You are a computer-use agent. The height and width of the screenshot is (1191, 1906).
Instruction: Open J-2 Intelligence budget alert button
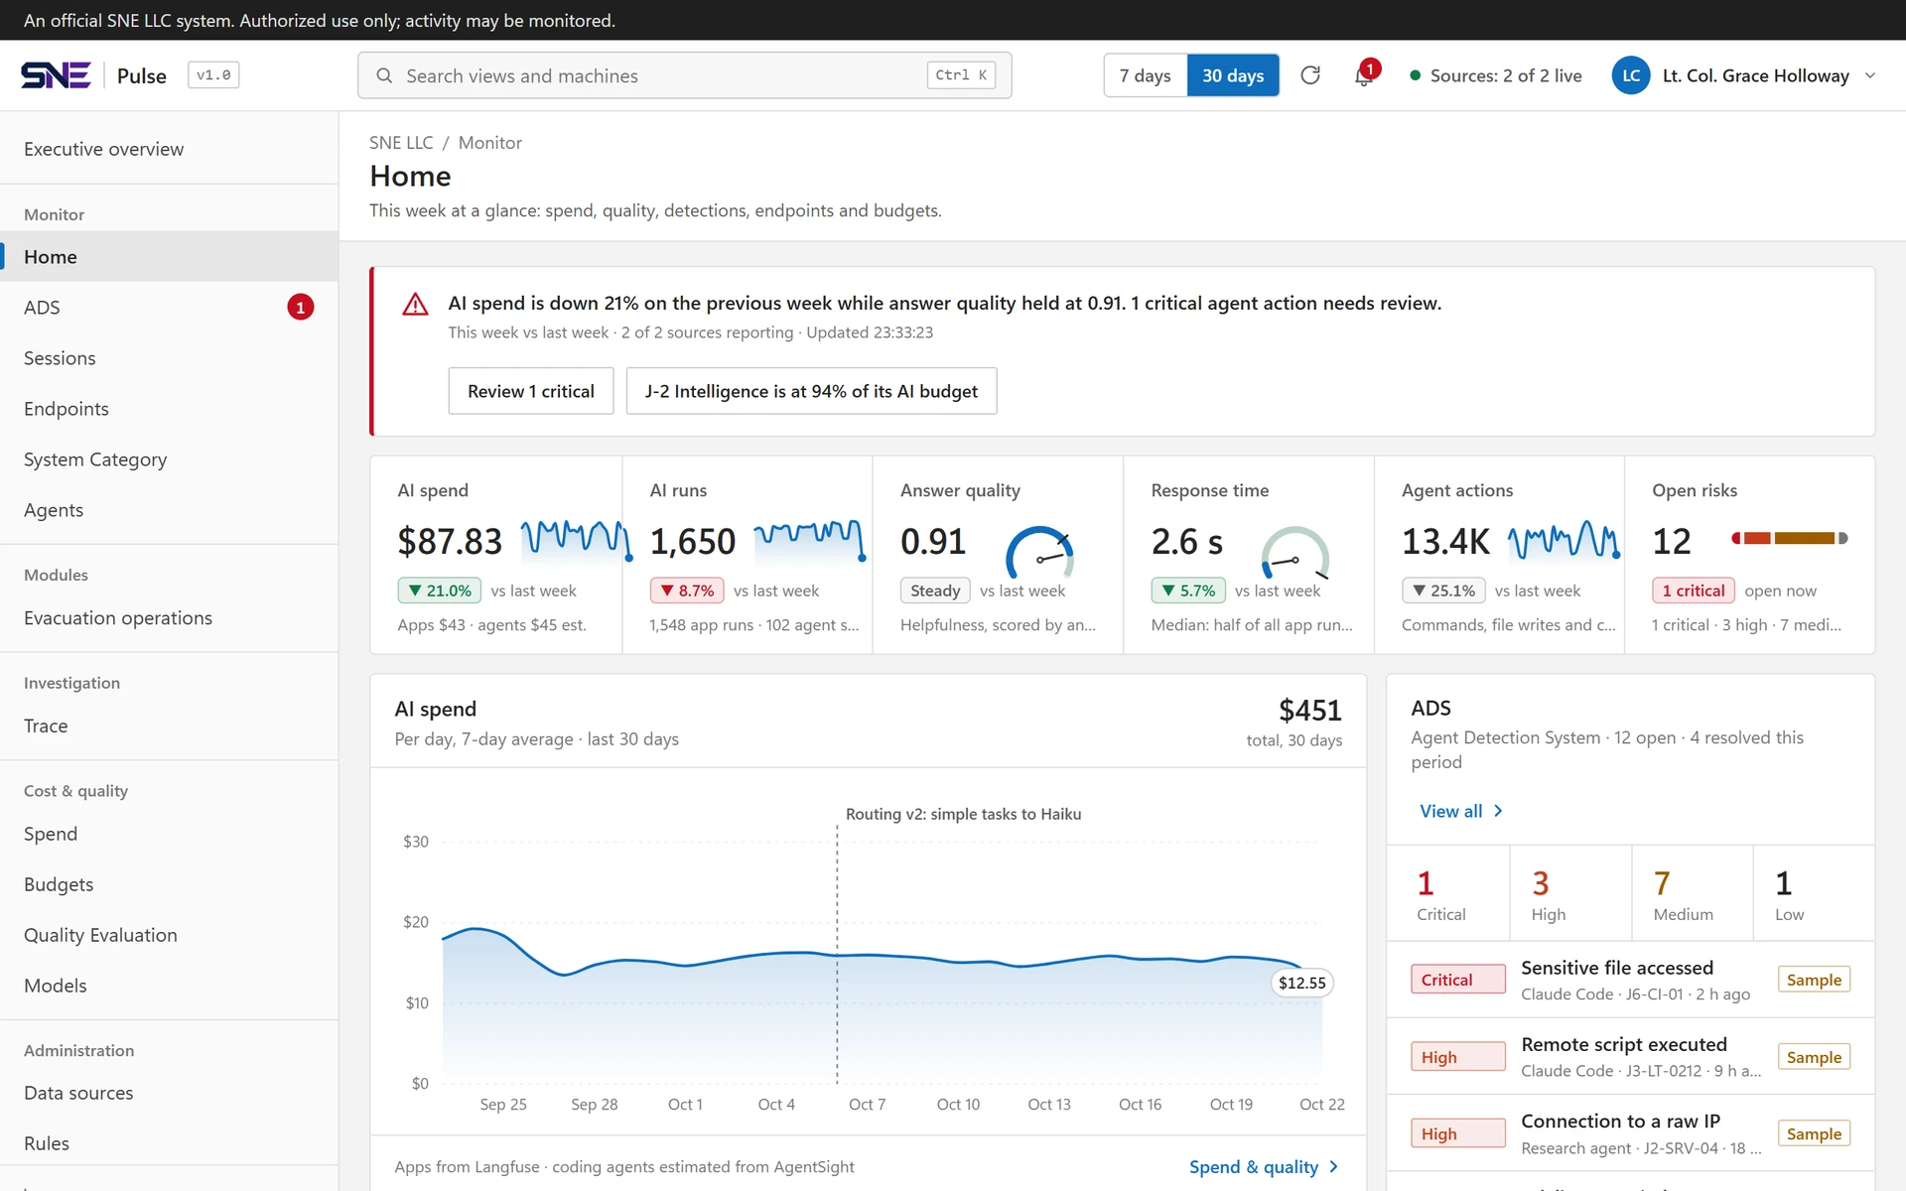pyautogui.click(x=811, y=391)
